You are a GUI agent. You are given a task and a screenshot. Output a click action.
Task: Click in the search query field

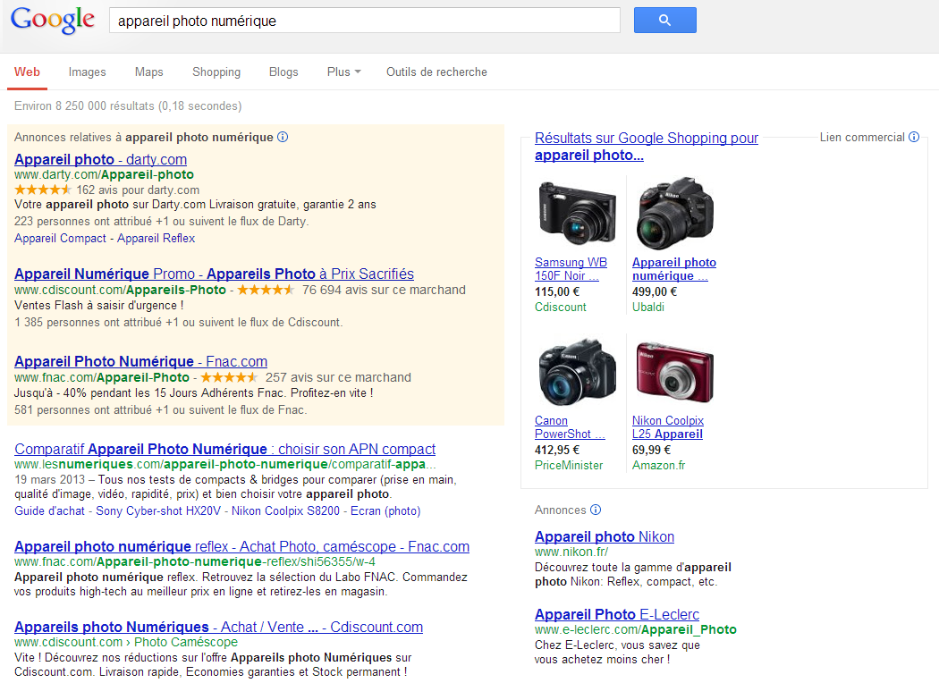[365, 21]
